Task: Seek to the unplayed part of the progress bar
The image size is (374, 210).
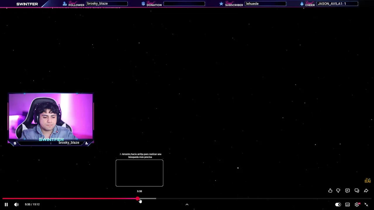Action: coord(264,199)
